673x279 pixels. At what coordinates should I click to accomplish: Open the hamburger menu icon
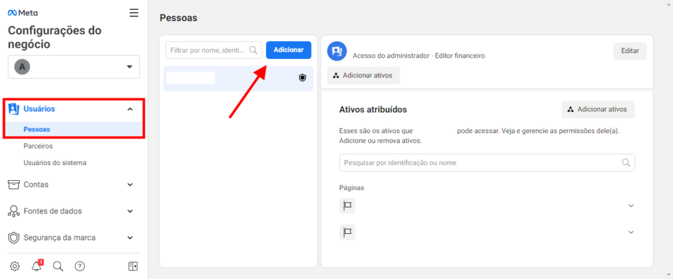[x=134, y=13]
